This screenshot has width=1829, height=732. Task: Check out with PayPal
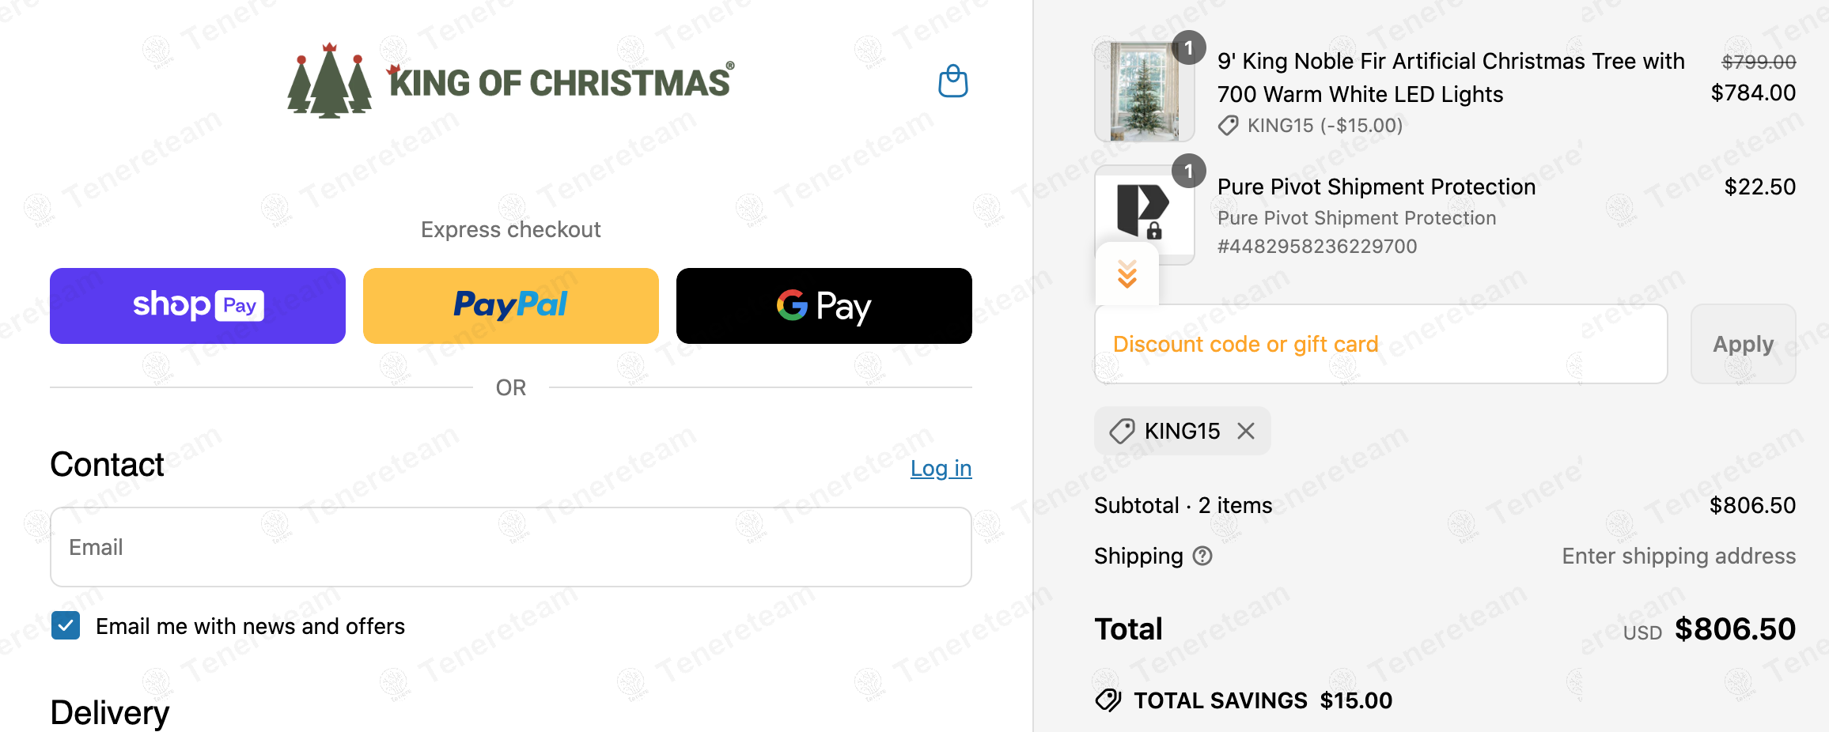point(510,306)
